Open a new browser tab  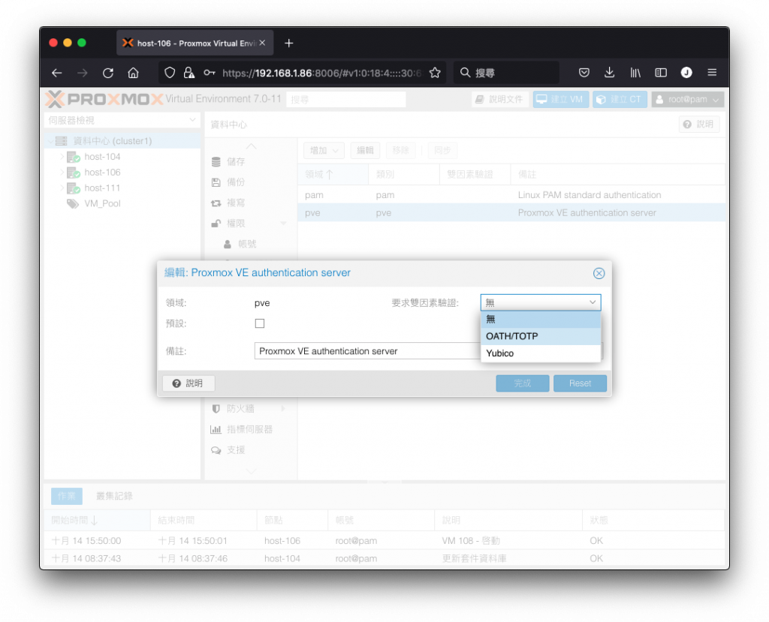click(x=289, y=43)
